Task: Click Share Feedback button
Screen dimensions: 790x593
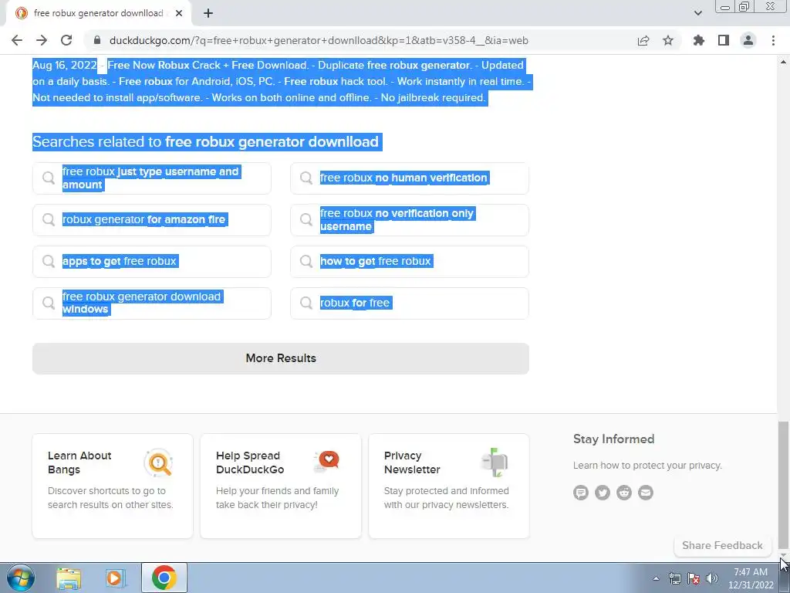Action: [722, 546]
